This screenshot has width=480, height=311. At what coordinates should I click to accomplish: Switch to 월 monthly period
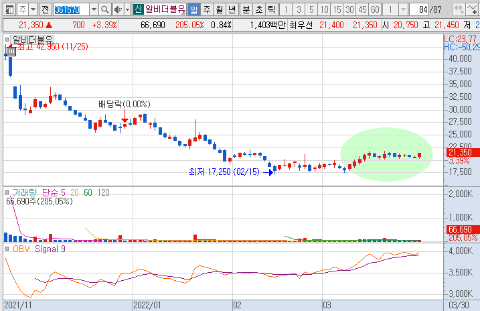click(x=220, y=10)
